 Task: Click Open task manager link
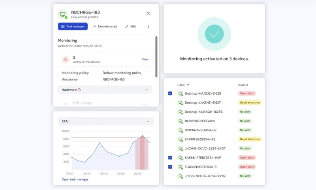pyautogui.click(x=75, y=179)
